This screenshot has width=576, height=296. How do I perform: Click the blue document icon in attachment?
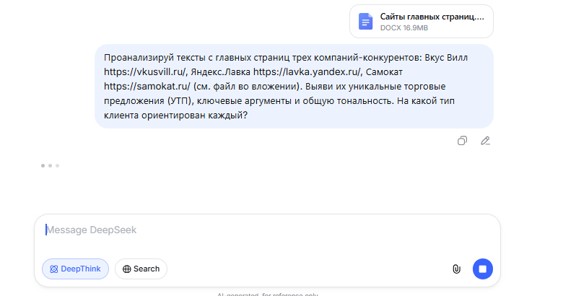(366, 21)
